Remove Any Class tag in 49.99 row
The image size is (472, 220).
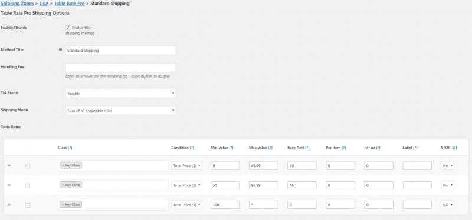point(63,165)
